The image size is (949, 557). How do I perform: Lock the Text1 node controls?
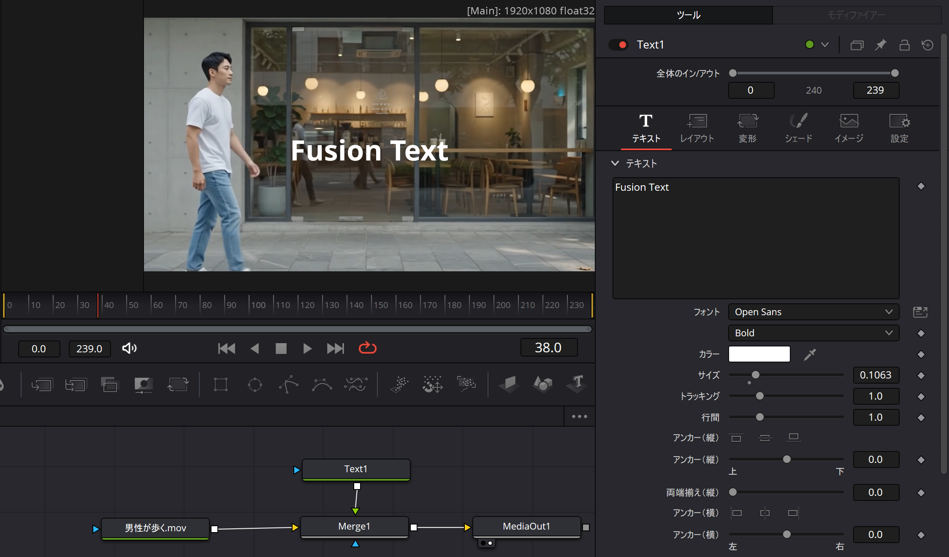(x=904, y=45)
